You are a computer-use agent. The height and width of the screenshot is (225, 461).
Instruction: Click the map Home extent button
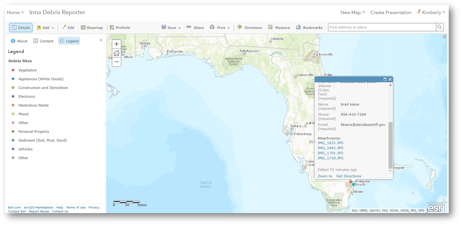coord(116,53)
